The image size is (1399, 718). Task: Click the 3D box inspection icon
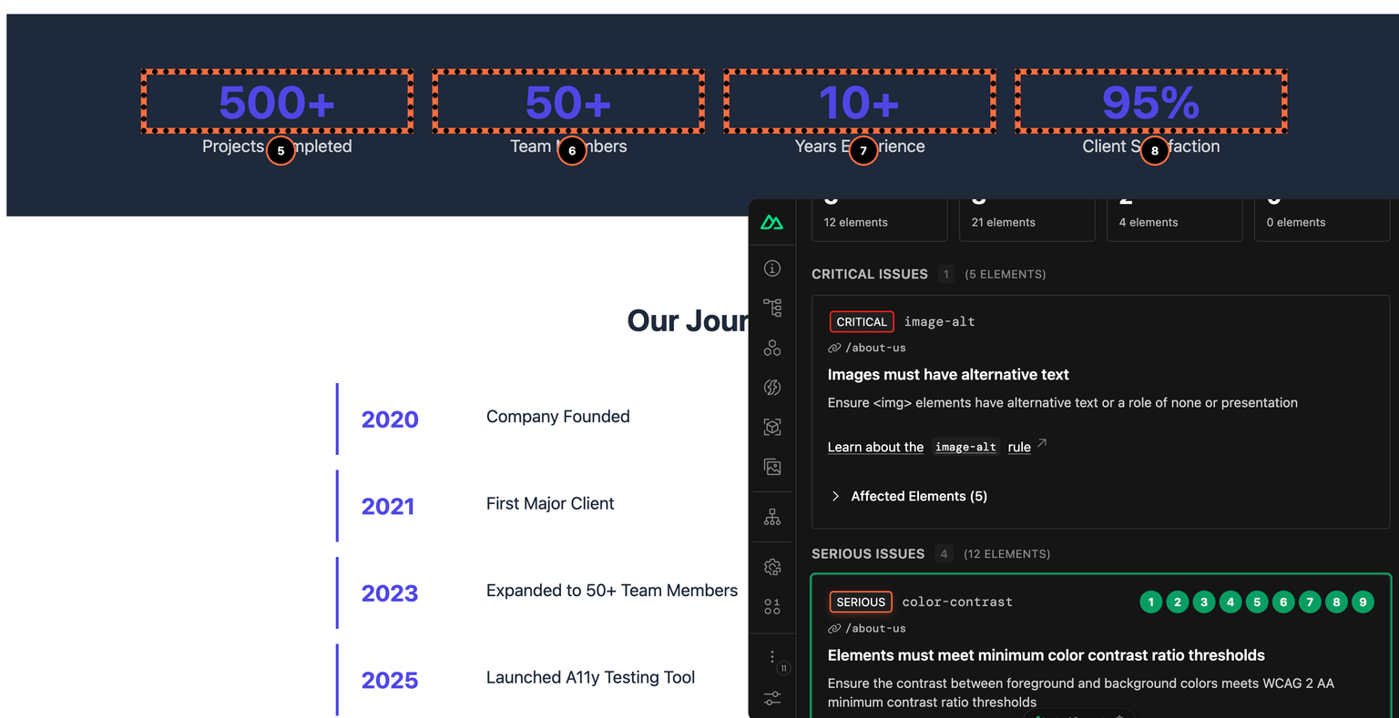[x=772, y=426]
